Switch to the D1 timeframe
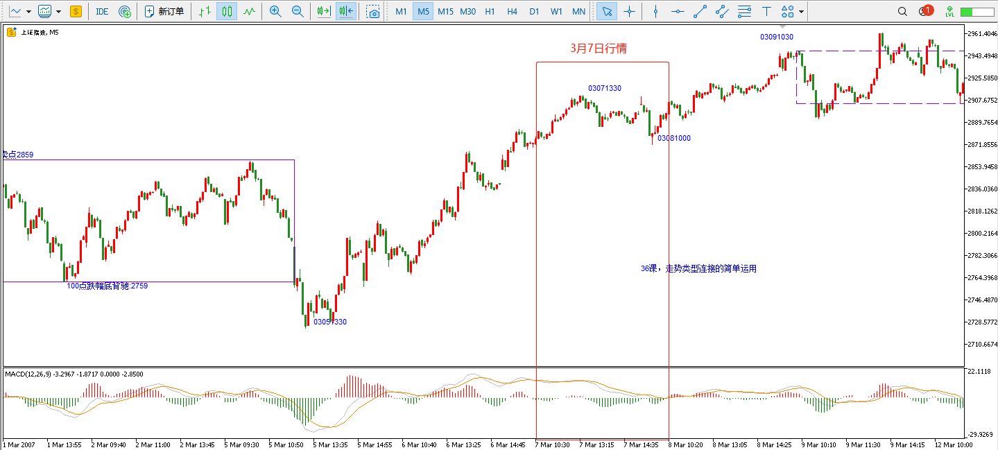The width and height of the screenshot is (998, 450). tap(534, 11)
